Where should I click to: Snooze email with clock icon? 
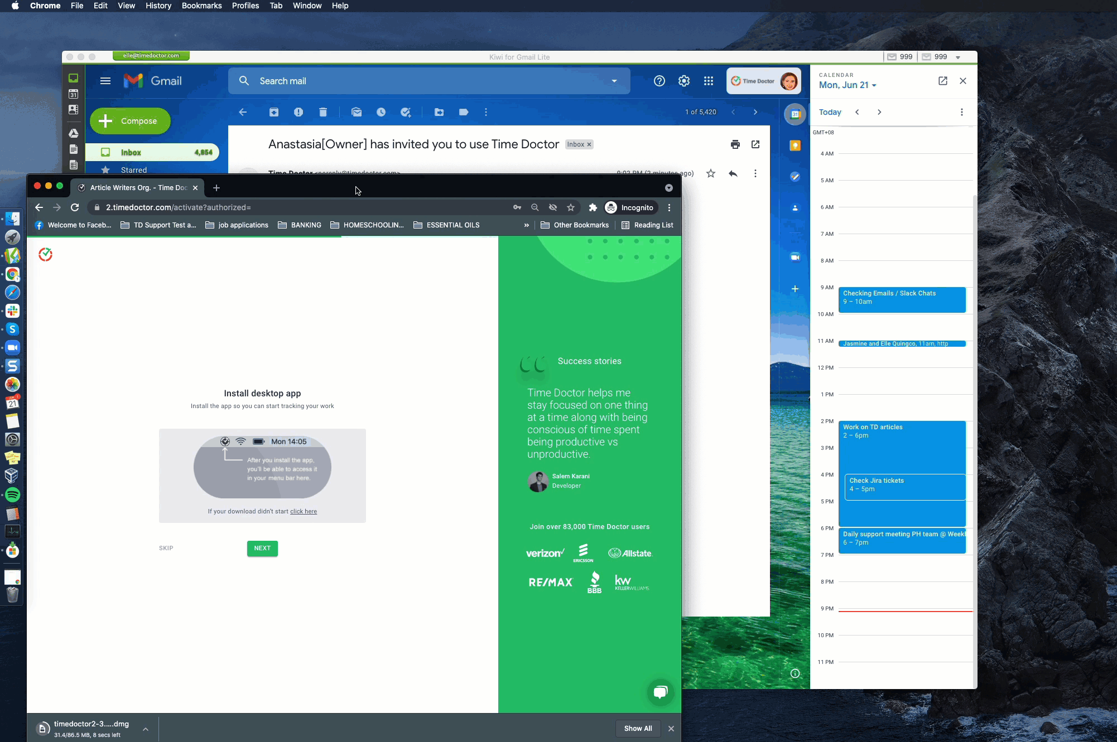[381, 112]
